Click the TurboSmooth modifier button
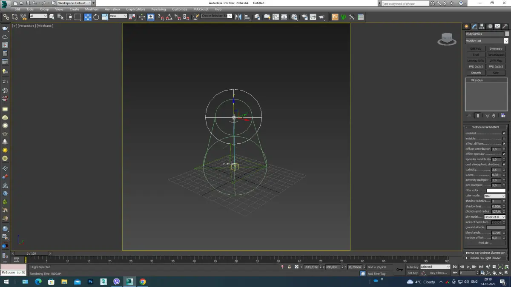 click(x=496, y=55)
